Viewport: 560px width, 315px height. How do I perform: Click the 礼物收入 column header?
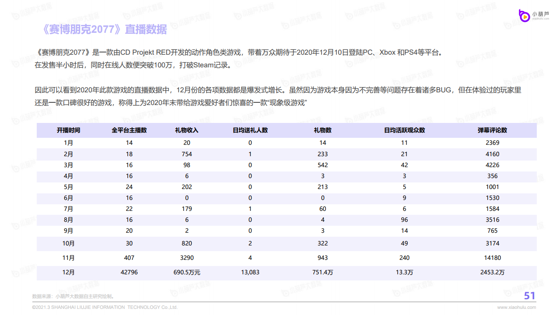tap(187, 130)
